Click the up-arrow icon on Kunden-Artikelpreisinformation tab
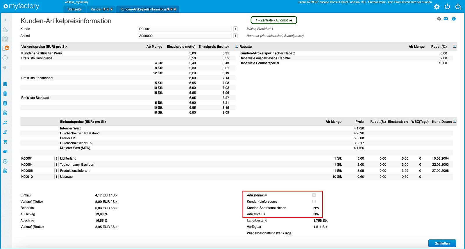 (172, 9)
